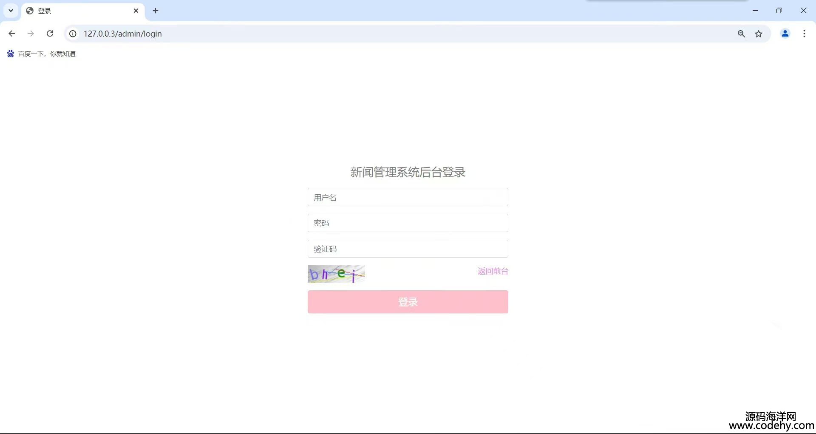816x434 pixels.
Task: View site information icon in address bar
Action: click(x=73, y=34)
